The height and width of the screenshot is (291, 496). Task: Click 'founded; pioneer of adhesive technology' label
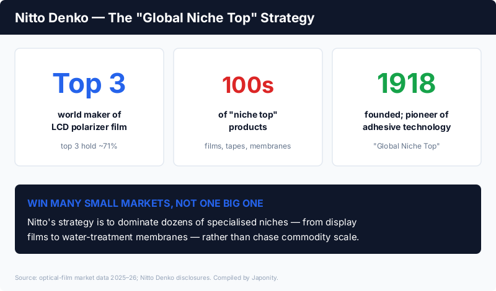(x=407, y=121)
